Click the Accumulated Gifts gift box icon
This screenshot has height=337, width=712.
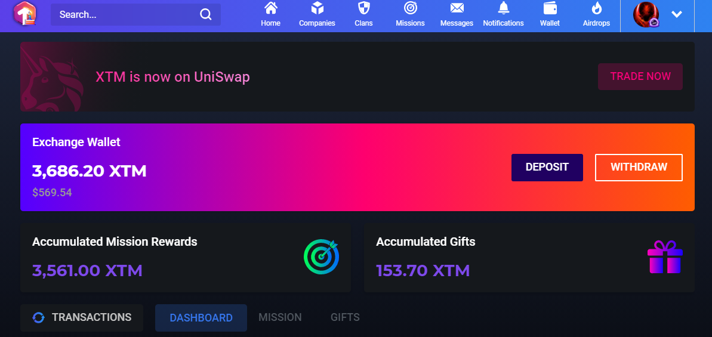point(665,257)
